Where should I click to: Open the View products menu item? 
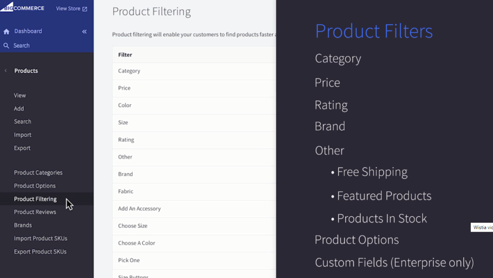click(20, 95)
